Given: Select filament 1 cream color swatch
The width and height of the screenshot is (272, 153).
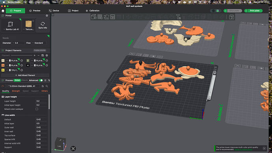Looking at the screenshot, I should pos(3,61).
